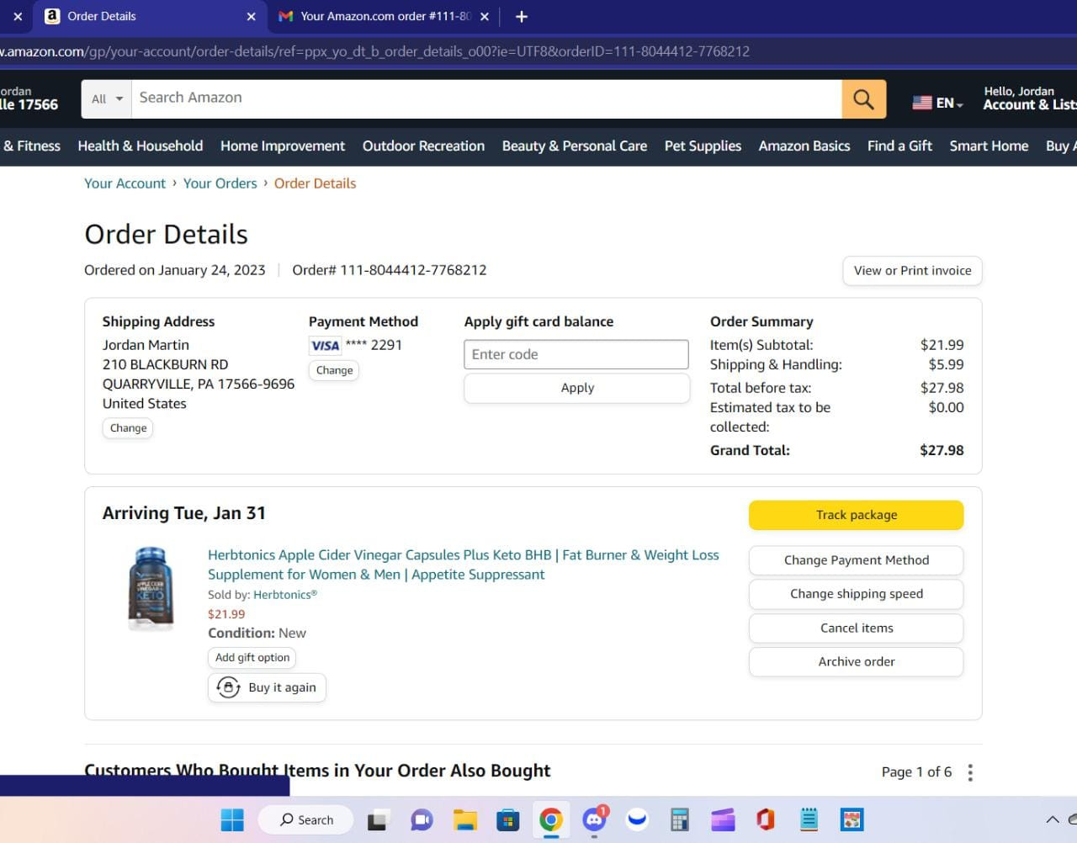
Task: Click the gift card Enter code field
Action: click(576, 354)
